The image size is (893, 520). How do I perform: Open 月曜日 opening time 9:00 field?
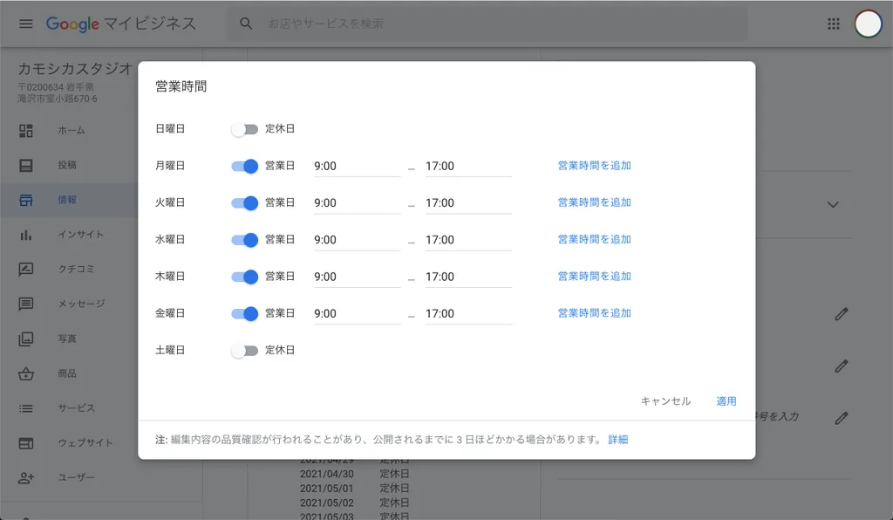click(357, 167)
